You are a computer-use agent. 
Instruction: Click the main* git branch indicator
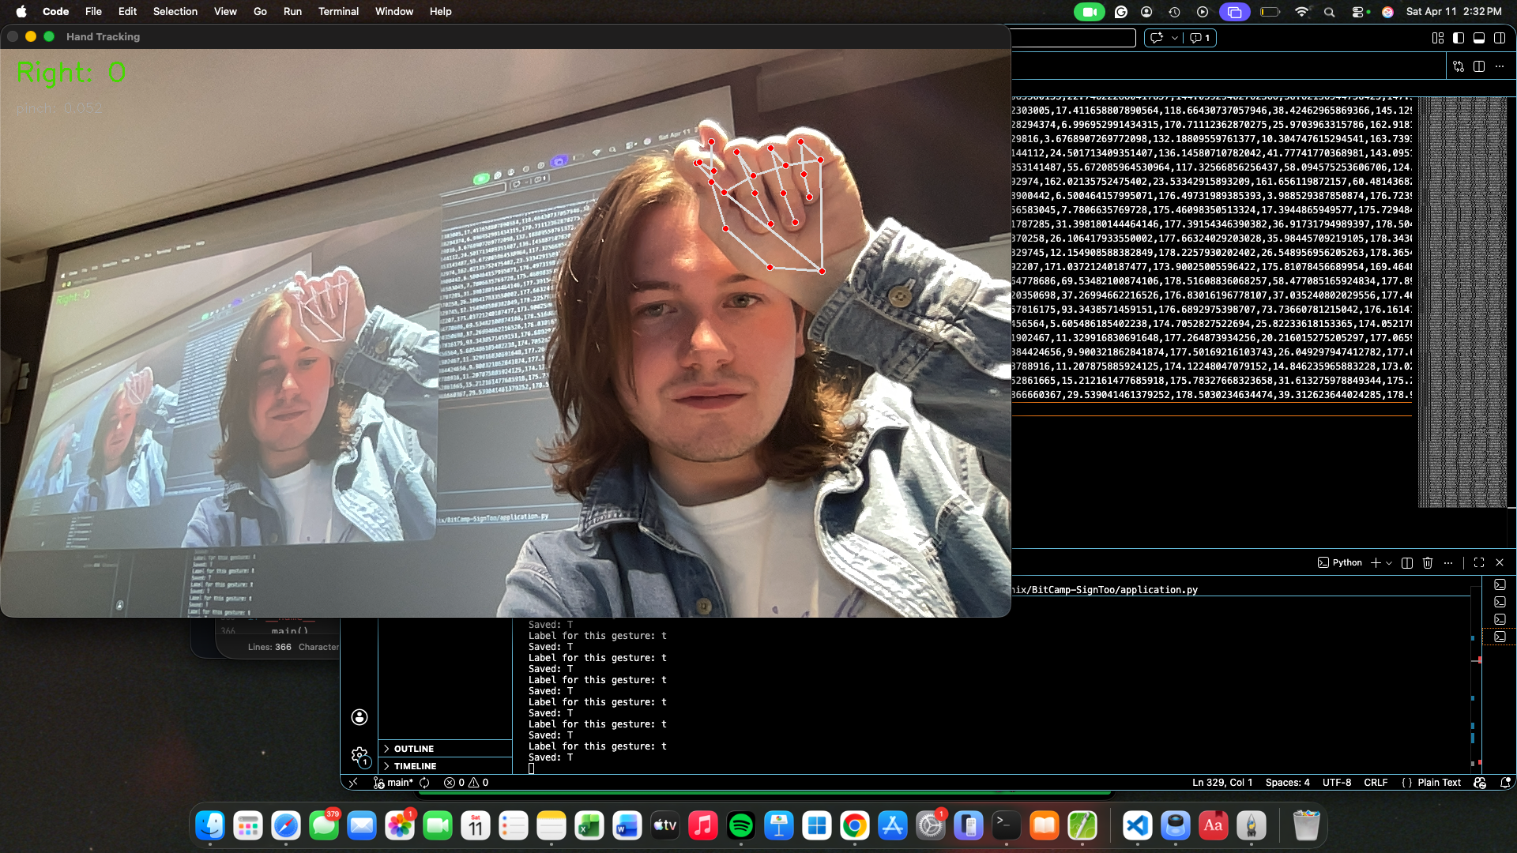tap(393, 783)
